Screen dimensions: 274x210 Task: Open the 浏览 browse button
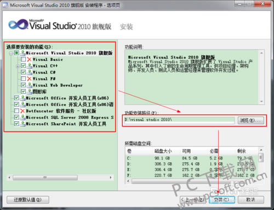pyautogui.click(x=251, y=121)
